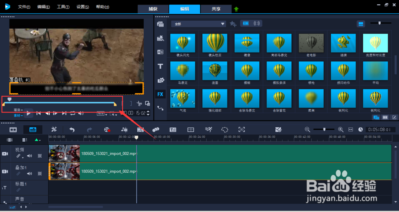The image size is (399, 212).
Task: Select the FX filter library
Action: (x=160, y=94)
